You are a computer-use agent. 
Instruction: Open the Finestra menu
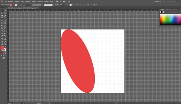tap(46, 2)
